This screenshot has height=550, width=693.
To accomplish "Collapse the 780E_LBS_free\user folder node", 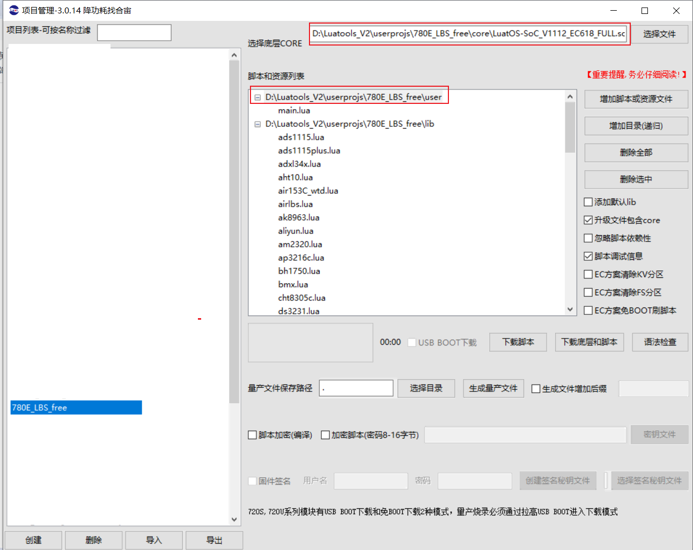I will (257, 97).
